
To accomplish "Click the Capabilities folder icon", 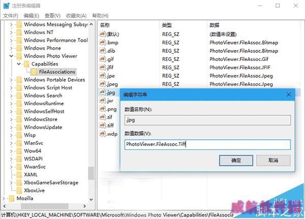I will coord(26,64).
